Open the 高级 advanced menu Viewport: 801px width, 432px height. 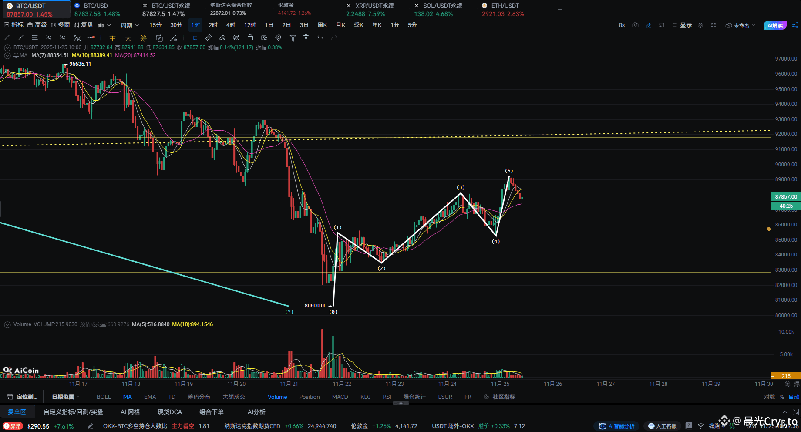point(37,25)
